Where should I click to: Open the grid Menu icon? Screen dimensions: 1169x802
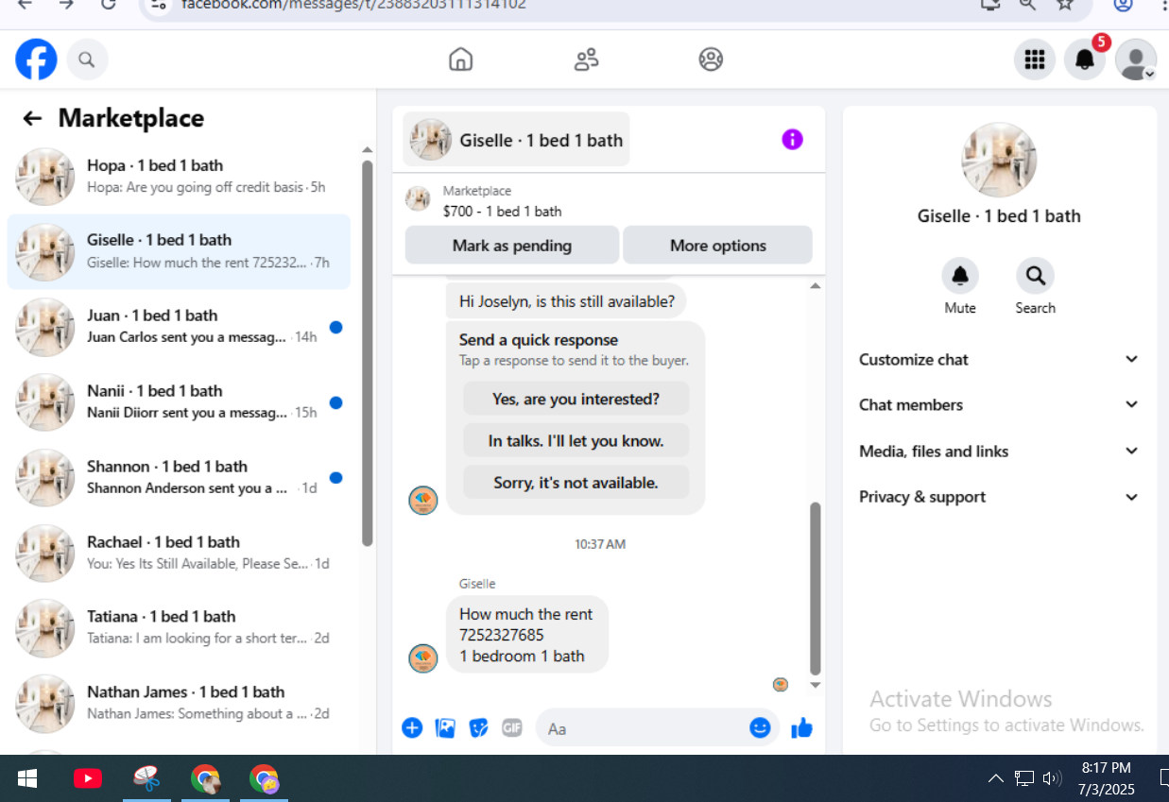[1035, 60]
